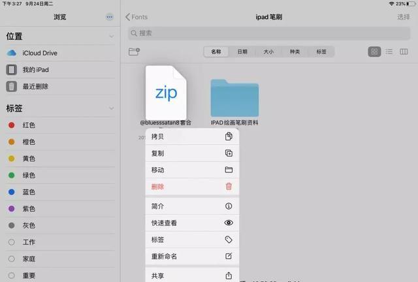Viewport: 418px width, 282px height.
Task: Open the 家庭 tag
Action: (x=60, y=258)
